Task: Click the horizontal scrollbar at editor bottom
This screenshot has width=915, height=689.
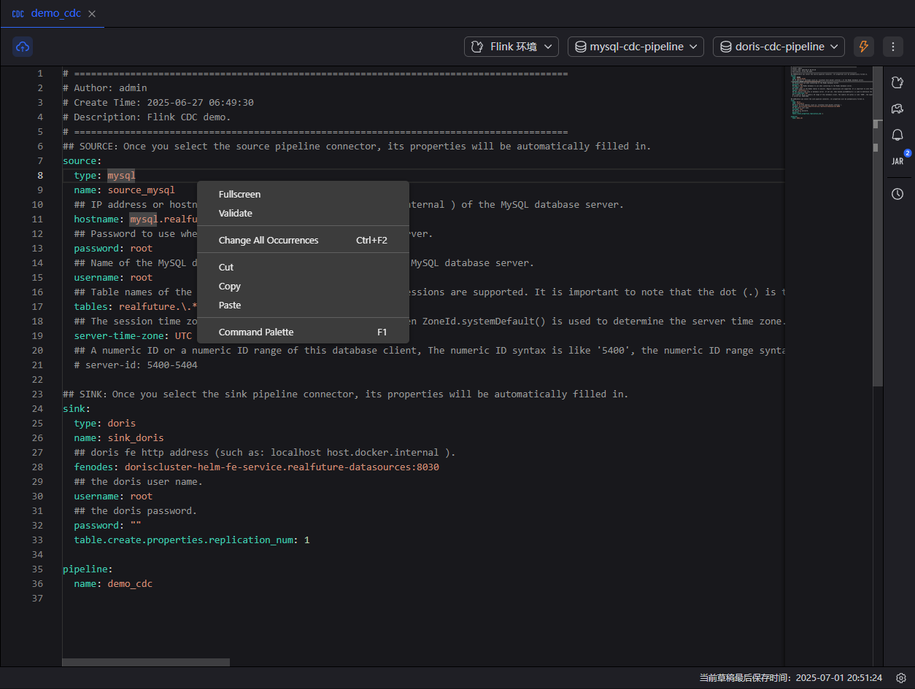Action: click(x=146, y=662)
